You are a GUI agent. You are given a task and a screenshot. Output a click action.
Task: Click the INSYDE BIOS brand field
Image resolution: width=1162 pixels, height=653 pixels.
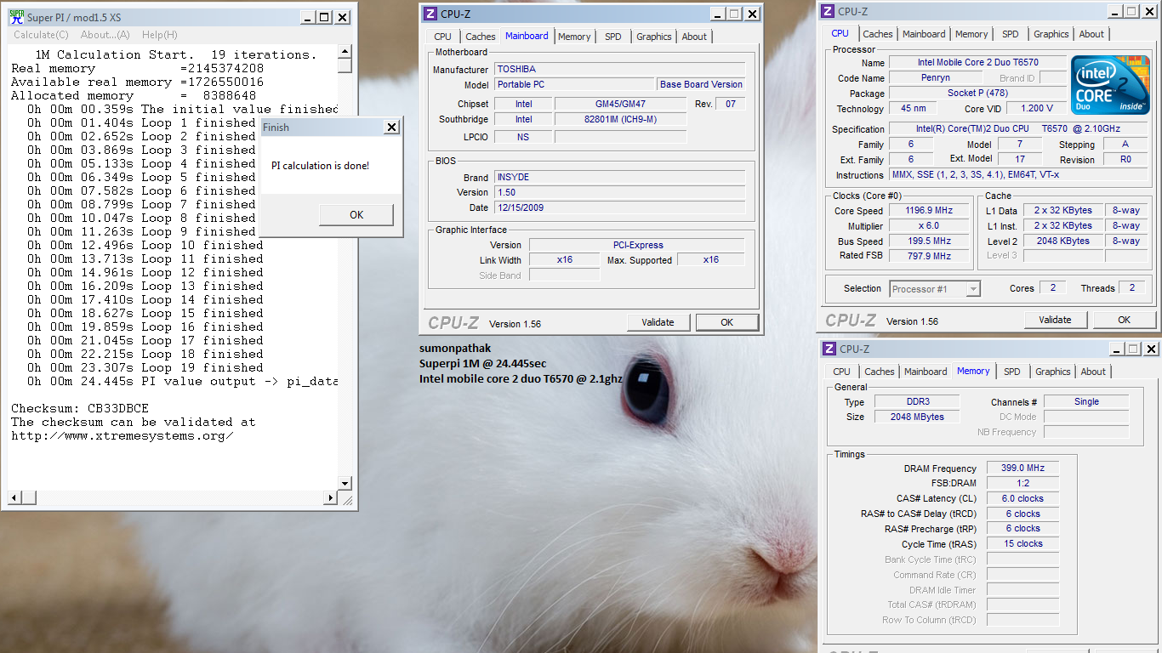tap(619, 177)
